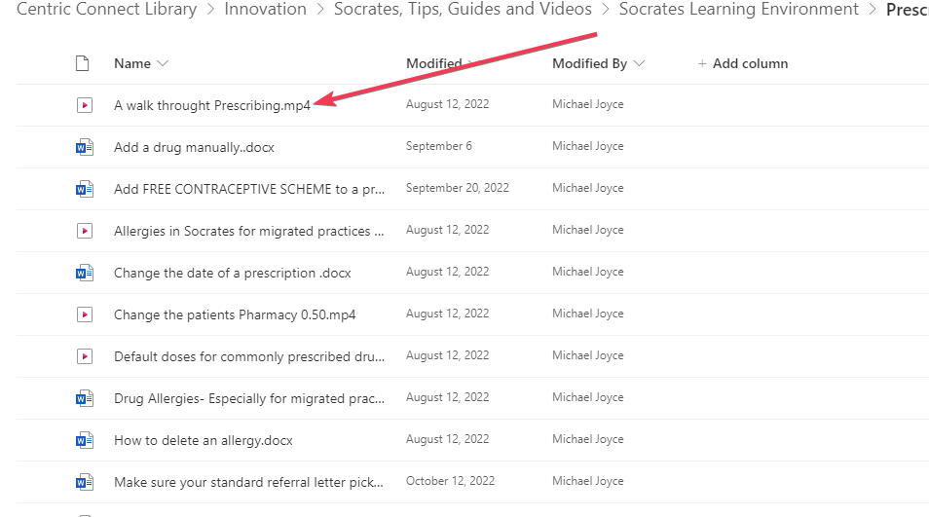Add a new column to the list
This screenshot has height=517, width=929.
743,63
